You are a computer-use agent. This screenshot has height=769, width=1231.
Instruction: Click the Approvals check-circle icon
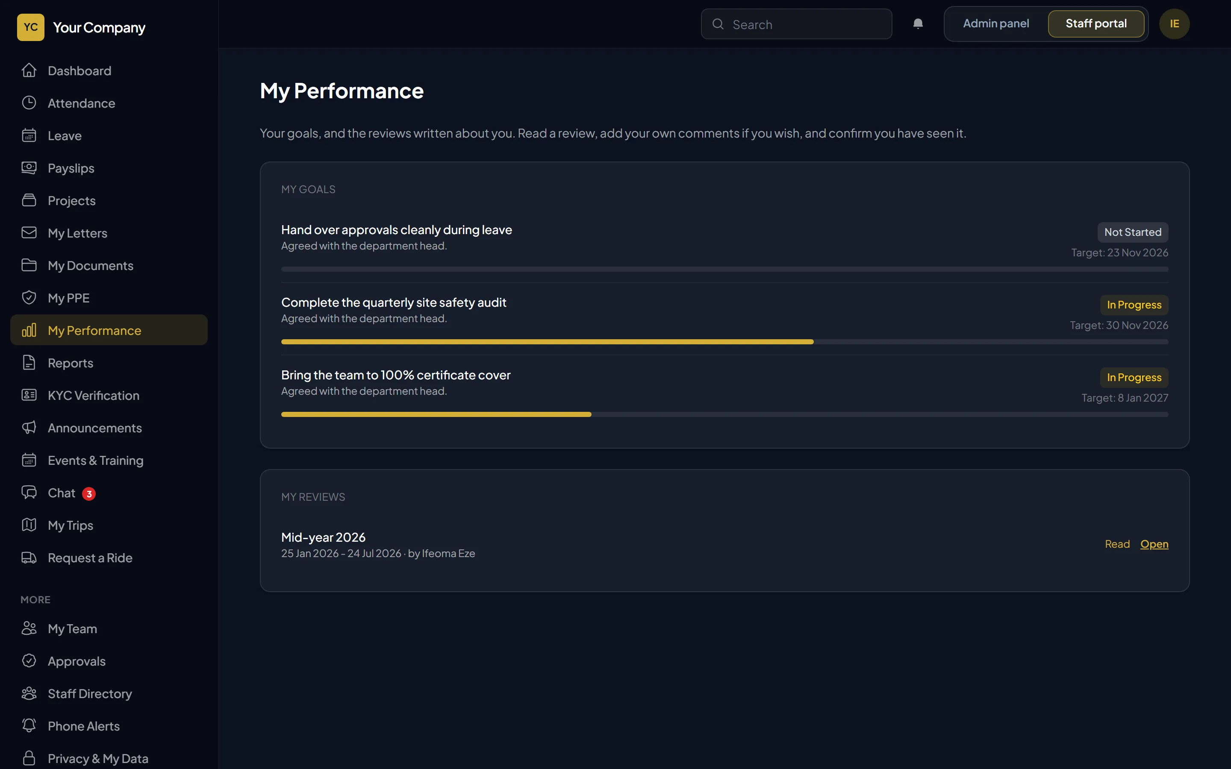click(29, 661)
